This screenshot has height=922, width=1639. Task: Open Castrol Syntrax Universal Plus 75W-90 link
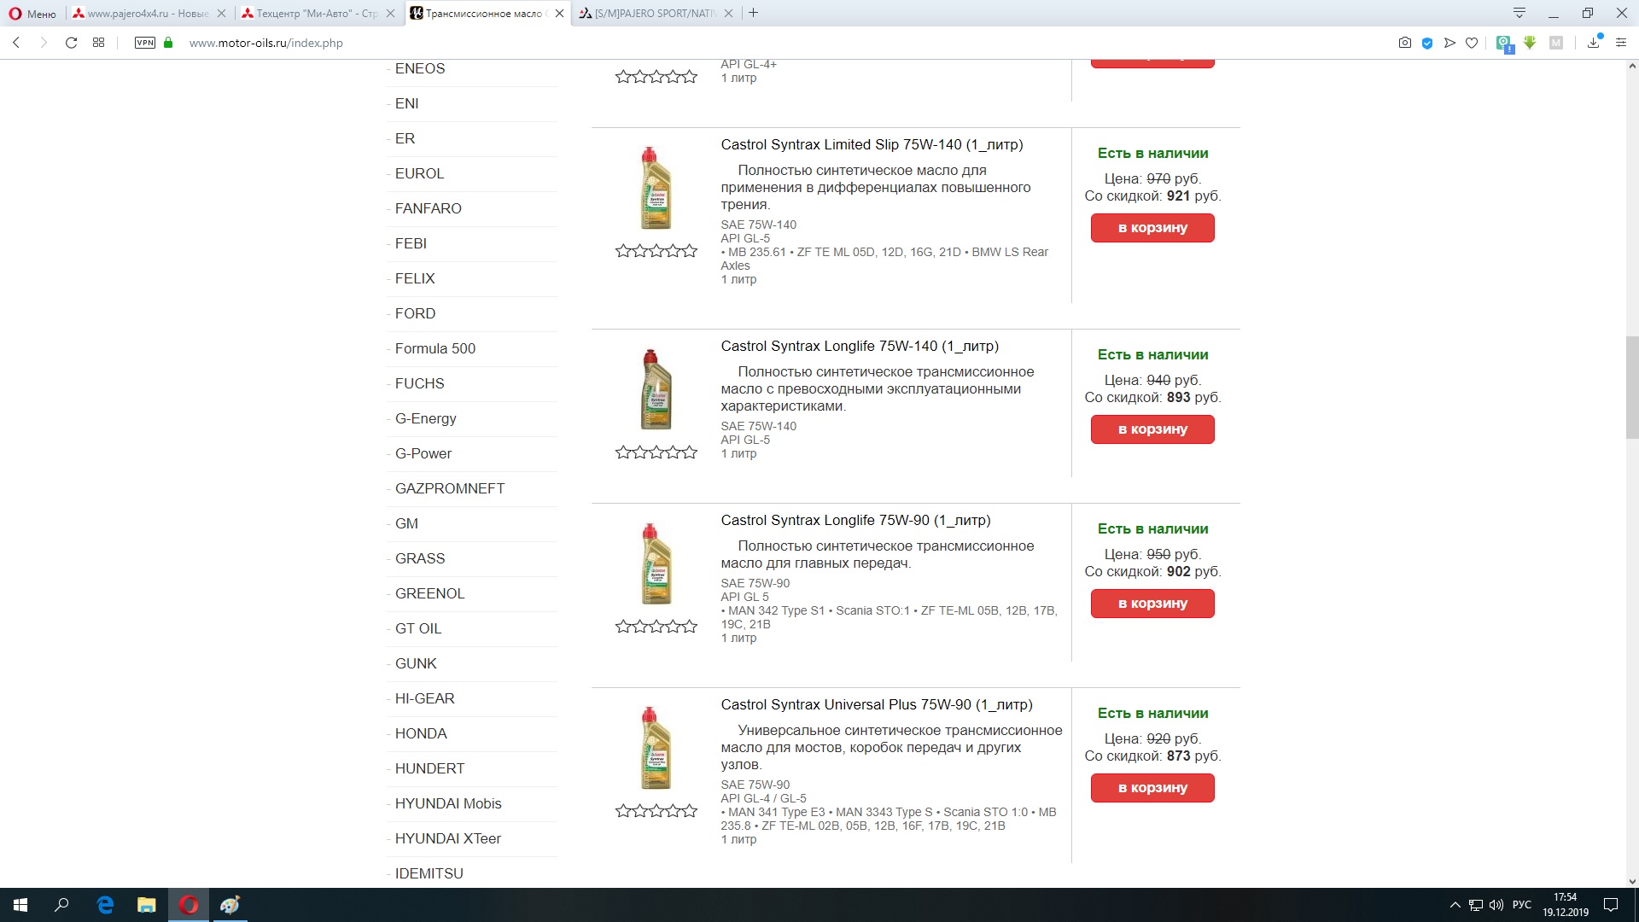pyautogui.click(x=876, y=704)
